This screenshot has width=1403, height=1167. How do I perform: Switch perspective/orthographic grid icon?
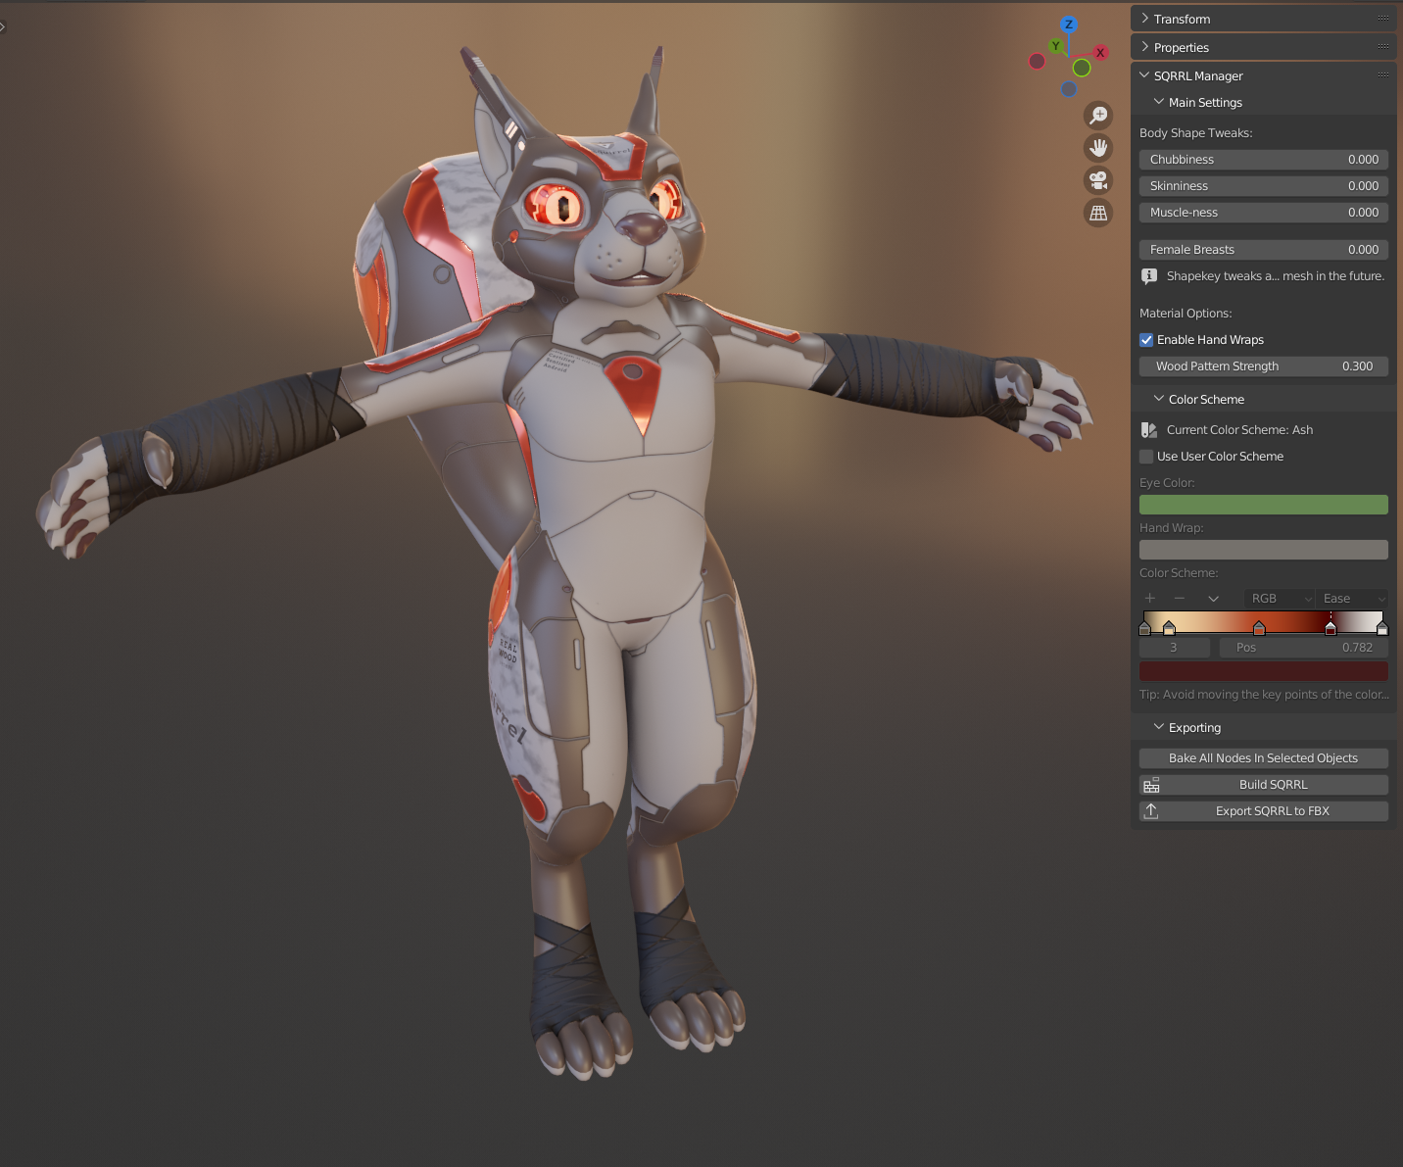pyautogui.click(x=1098, y=213)
